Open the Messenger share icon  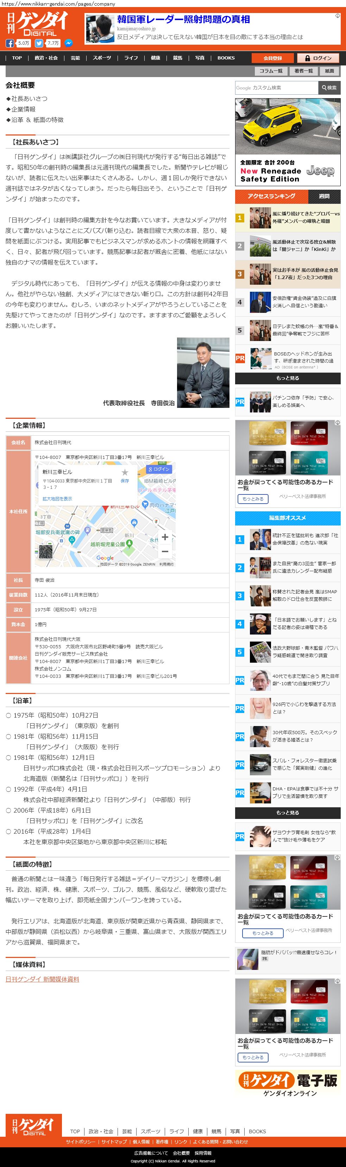click(68, 44)
